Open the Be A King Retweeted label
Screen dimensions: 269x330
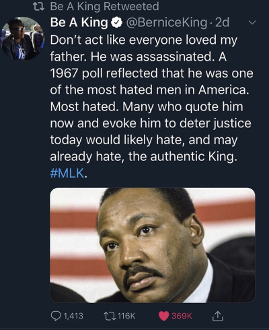[x=104, y=6]
